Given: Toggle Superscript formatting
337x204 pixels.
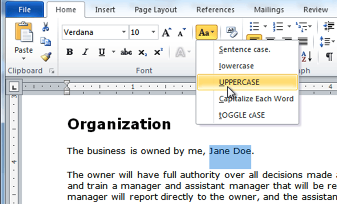Looking at the screenshot, I should (x=158, y=52).
